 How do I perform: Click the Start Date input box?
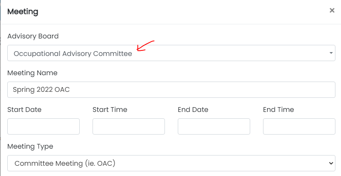43,126
